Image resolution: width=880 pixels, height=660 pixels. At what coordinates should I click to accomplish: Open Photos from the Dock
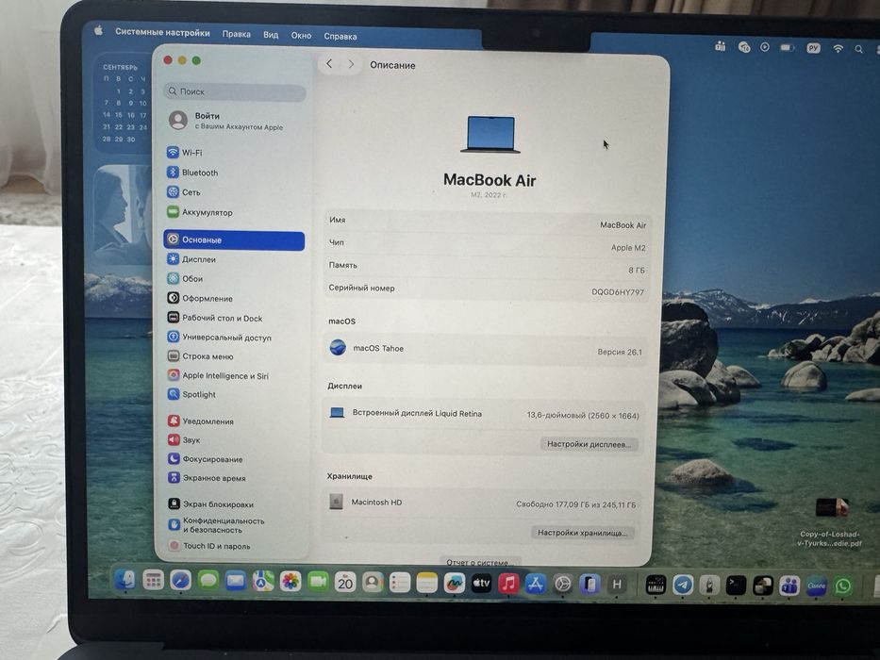click(291, 582)
